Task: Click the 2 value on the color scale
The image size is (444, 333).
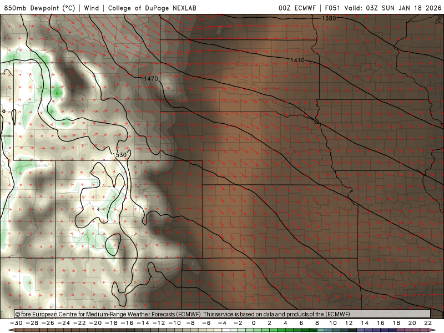Action: coord(270,323)
